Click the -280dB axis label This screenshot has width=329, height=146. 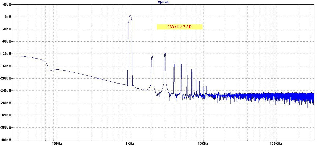pos(6,103)
